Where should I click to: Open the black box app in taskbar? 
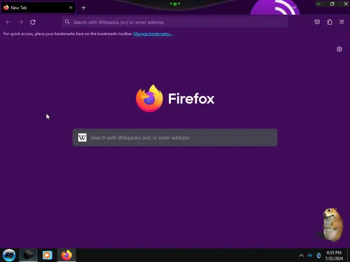coord(28,255)
